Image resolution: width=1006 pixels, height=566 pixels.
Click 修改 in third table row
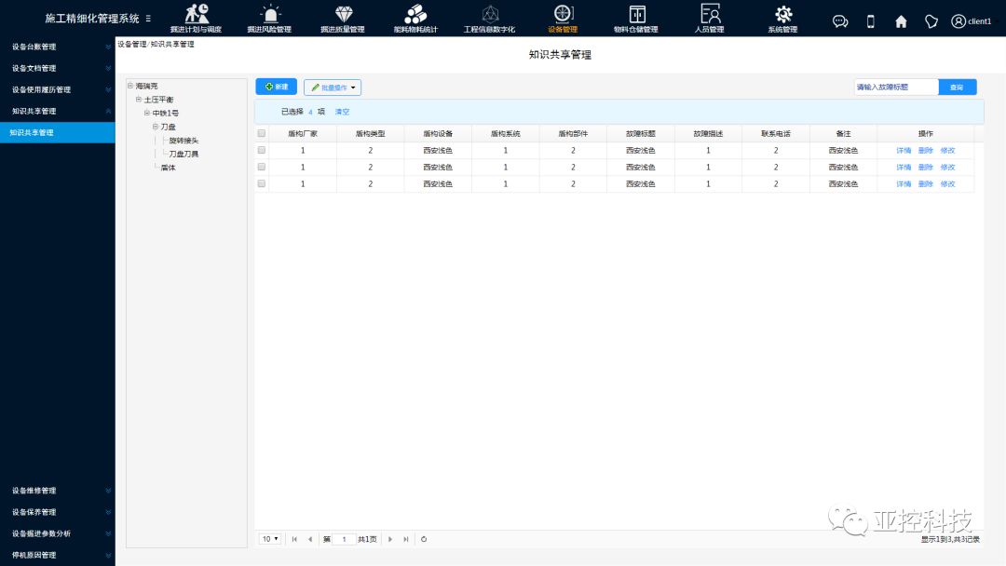pyautogui.click(x=947, y=184)
